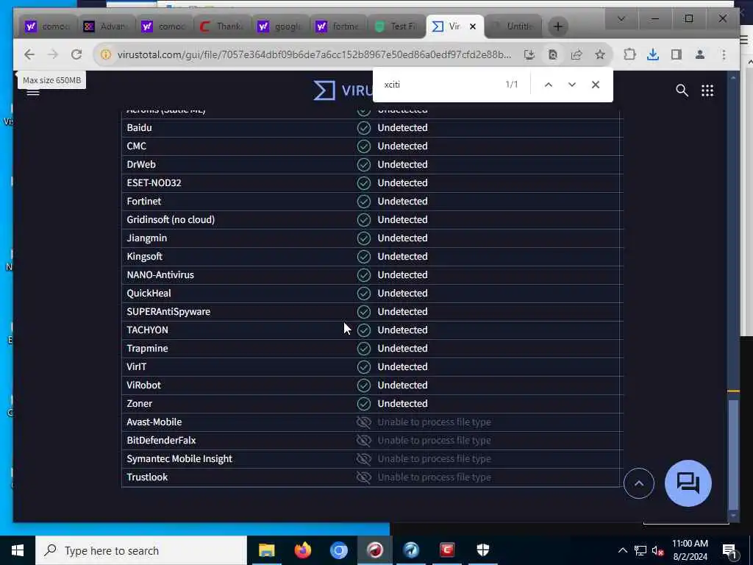The height and width of the screenshot is (565, 753).
Task: Click 'Unable to process file type' for BitDefenderFalx
Action: [434, 440]
